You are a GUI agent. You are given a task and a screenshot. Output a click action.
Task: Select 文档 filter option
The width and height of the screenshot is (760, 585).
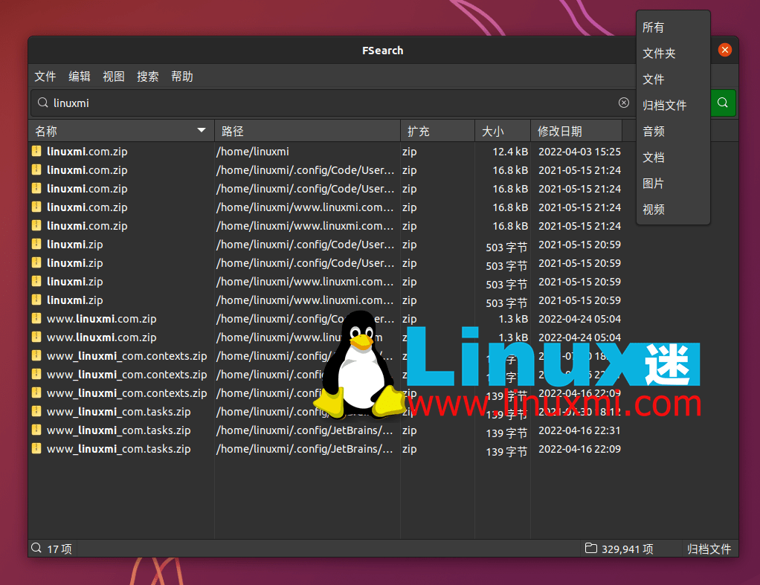point(673,158)
